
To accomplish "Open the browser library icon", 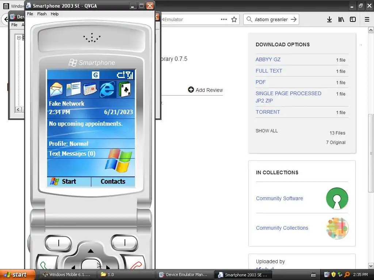I will point(341,19).
